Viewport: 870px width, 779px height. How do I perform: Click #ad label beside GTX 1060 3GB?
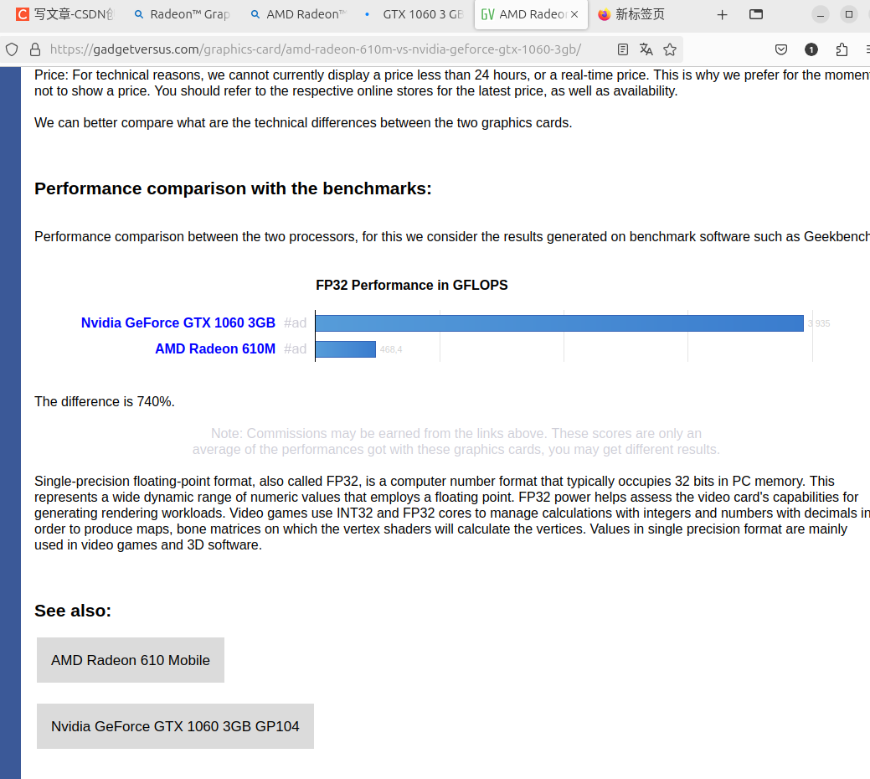[x=296, y=323]
